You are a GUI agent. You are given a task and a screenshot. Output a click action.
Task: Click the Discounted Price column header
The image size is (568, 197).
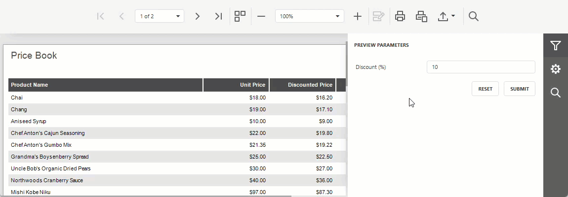302,85
